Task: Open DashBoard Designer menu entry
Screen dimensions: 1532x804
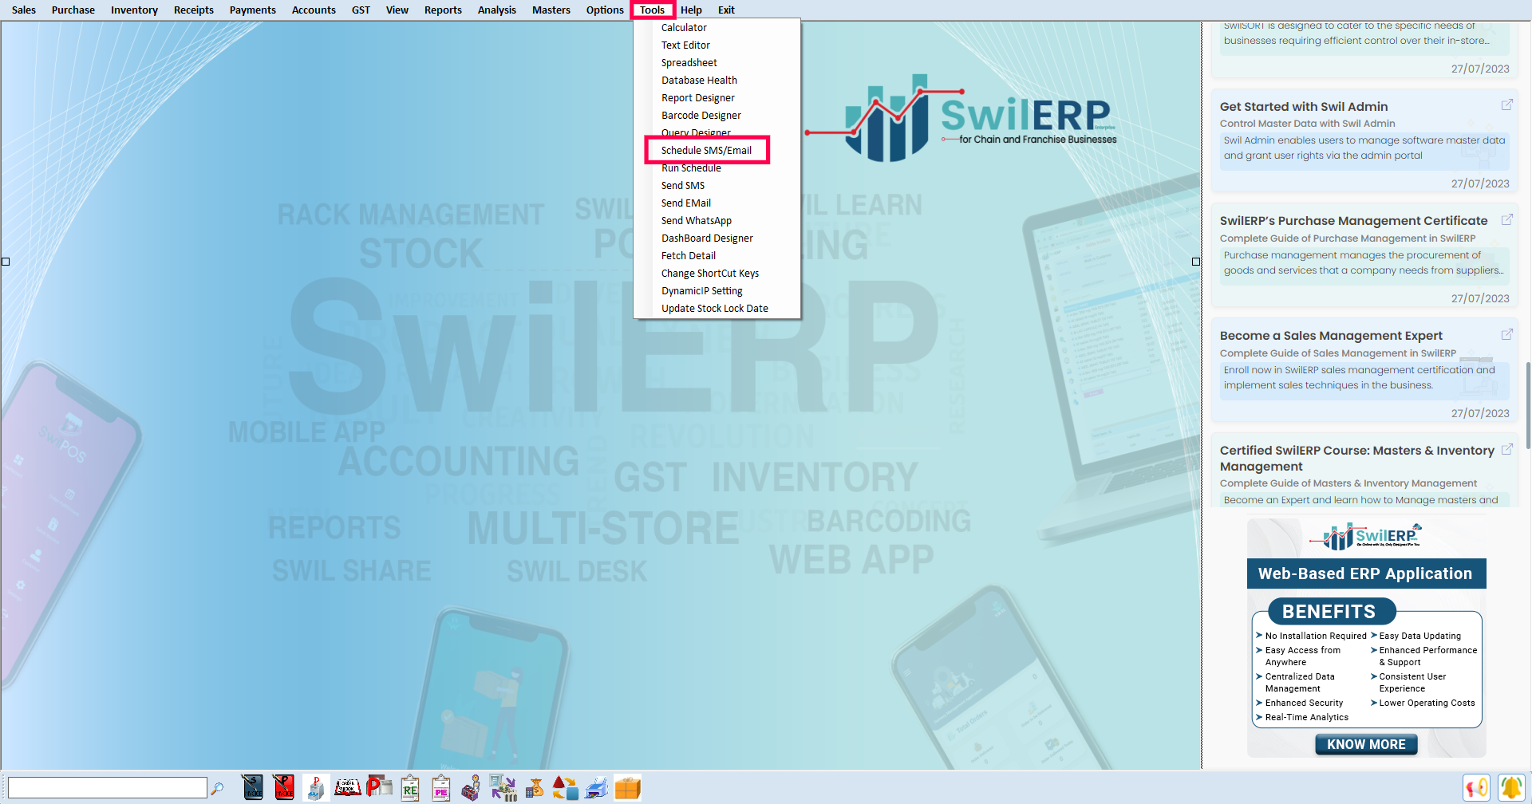Action: pyautogui.click(x=717, y=238)
